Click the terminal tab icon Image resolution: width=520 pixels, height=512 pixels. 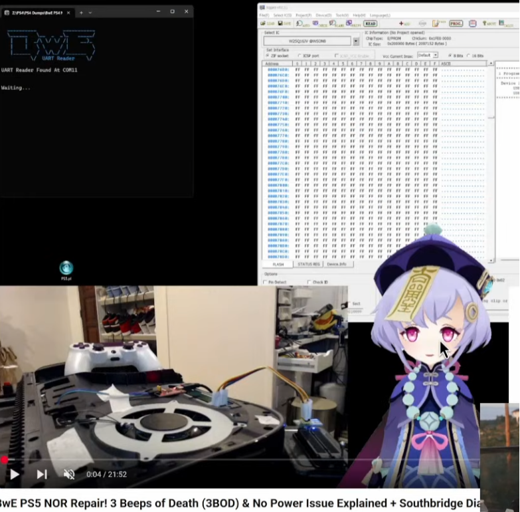coord(7,13)
